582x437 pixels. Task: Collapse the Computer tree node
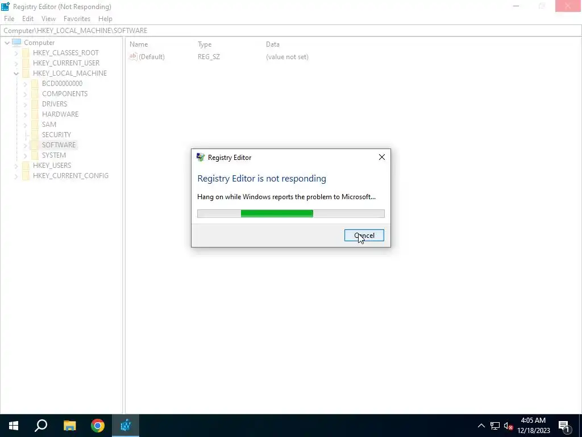click(7, 43)
